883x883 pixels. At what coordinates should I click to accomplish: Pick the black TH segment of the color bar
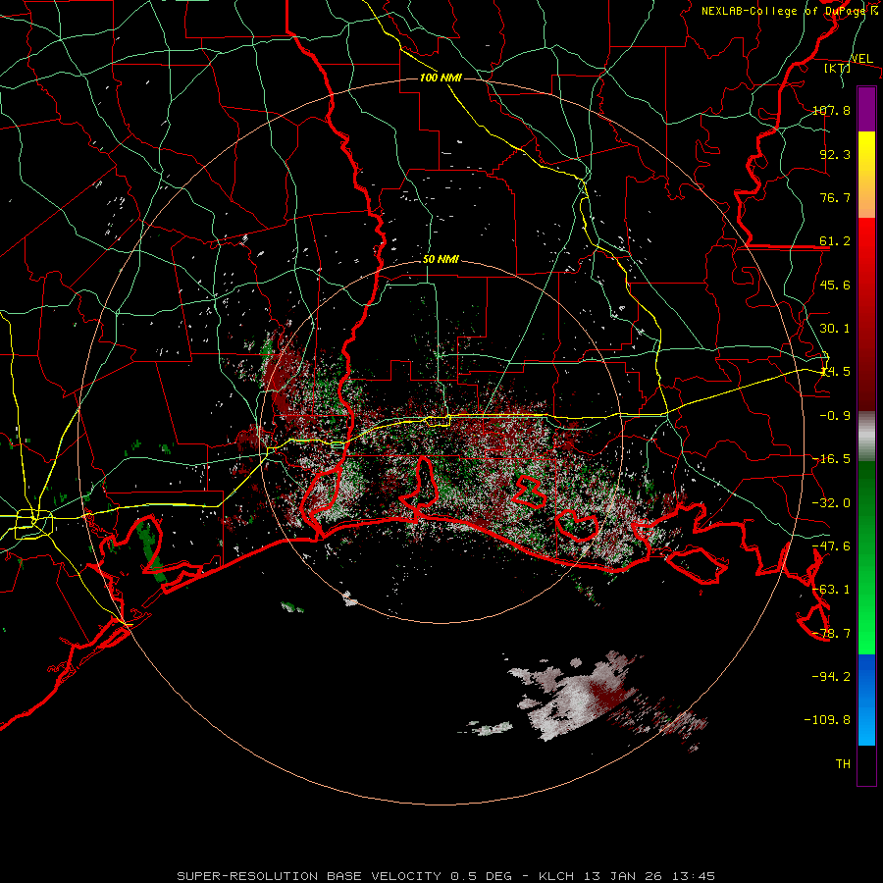(x=866, y=765)
